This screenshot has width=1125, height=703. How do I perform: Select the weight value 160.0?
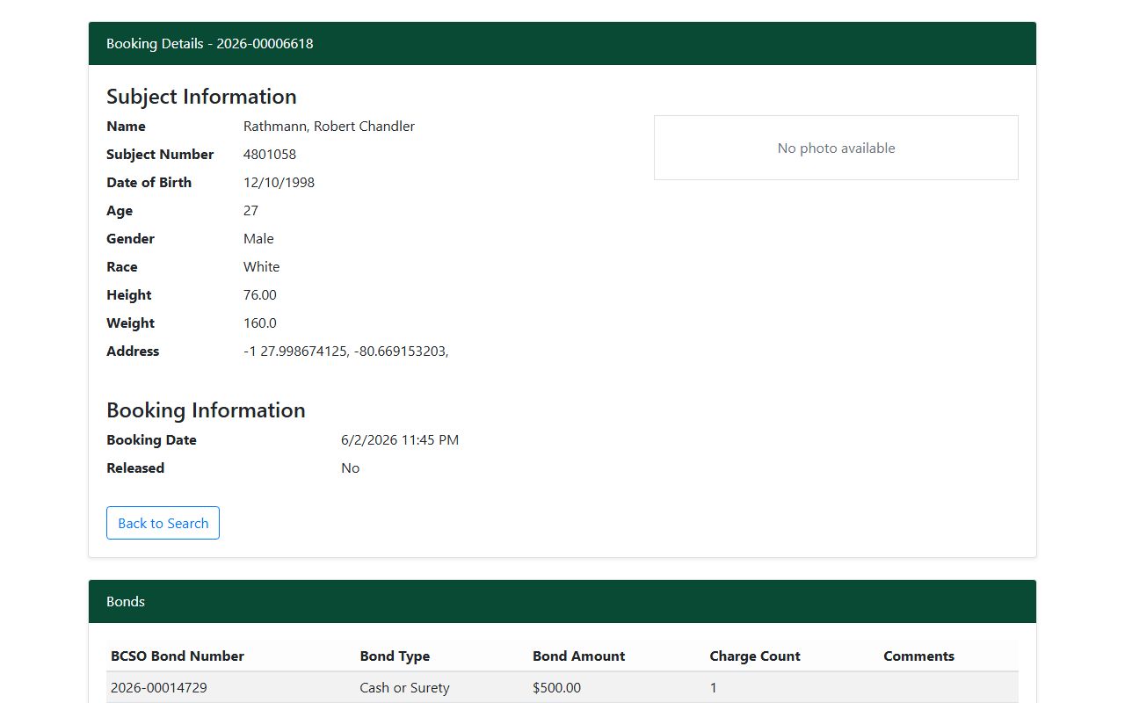(x=260, y=323)
